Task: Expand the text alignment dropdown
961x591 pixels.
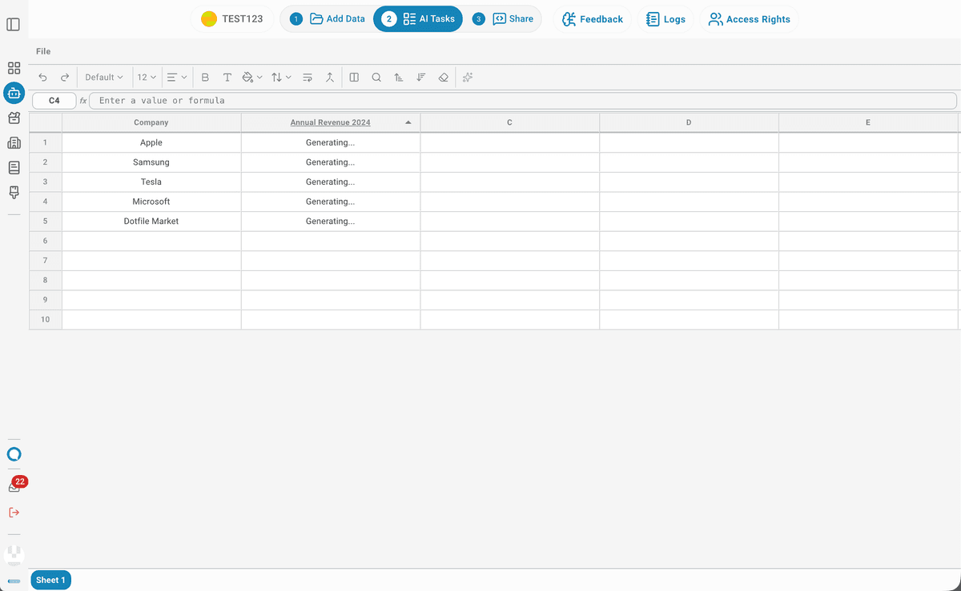Action: [x=177, y=78]
